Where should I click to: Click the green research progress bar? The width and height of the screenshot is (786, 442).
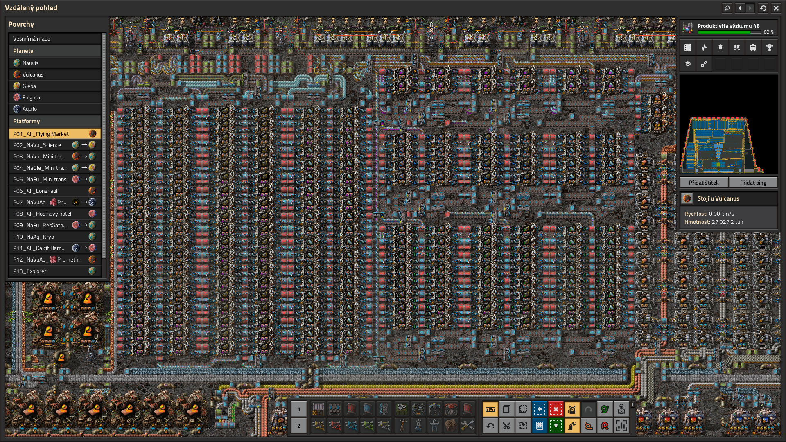pyautogui.click(x=729, y=32)
